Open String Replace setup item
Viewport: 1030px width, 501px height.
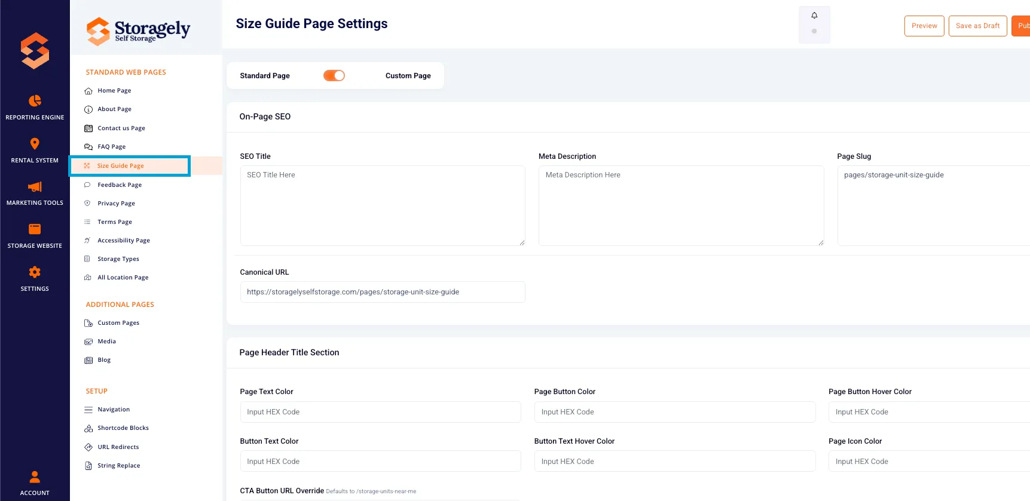(x=119, y=466)
